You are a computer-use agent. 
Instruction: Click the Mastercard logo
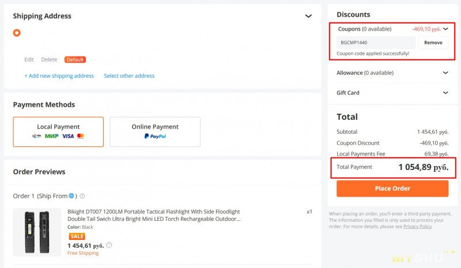(x=81, y=136)
